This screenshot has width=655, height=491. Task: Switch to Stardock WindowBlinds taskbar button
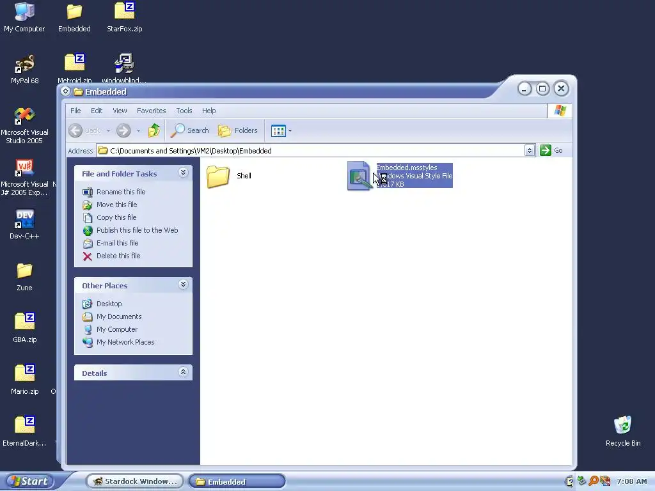tap(134, 481)
